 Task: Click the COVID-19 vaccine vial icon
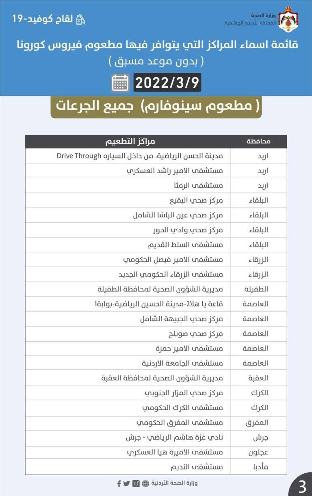coord(80,19)
